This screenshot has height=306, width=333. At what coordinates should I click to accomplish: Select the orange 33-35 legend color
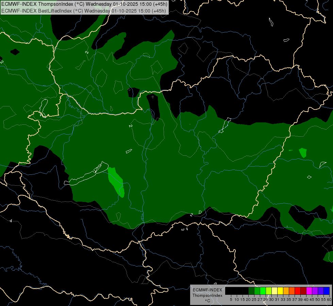[286, 291]
